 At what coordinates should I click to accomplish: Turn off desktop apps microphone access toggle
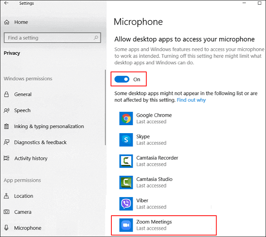tap(122, 79)
